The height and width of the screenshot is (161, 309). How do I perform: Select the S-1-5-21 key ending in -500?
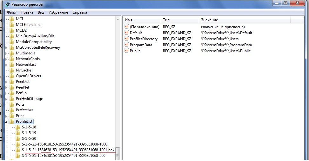pos(63,155)
